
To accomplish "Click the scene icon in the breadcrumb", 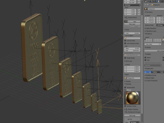I will pyautogui.click(x=148, y=5).
